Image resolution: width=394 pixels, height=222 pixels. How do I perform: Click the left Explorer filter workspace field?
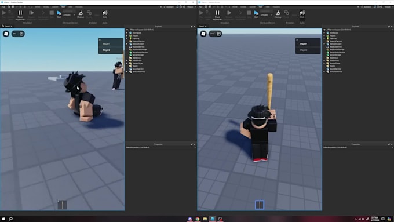point(161,30)
